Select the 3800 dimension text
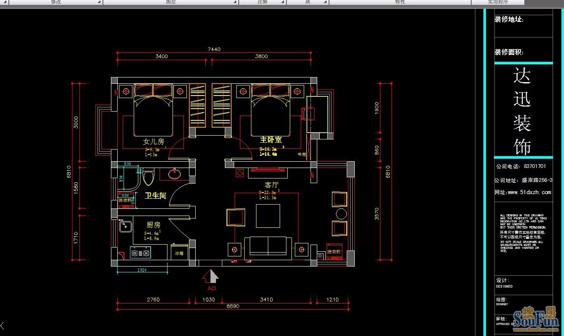This screenshot has height=336, width=564. coord(261,56)
